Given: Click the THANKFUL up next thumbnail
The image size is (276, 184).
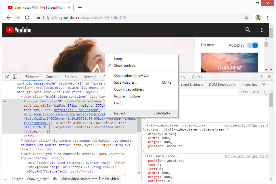Looking at the screenshot, I should [229, 62].
